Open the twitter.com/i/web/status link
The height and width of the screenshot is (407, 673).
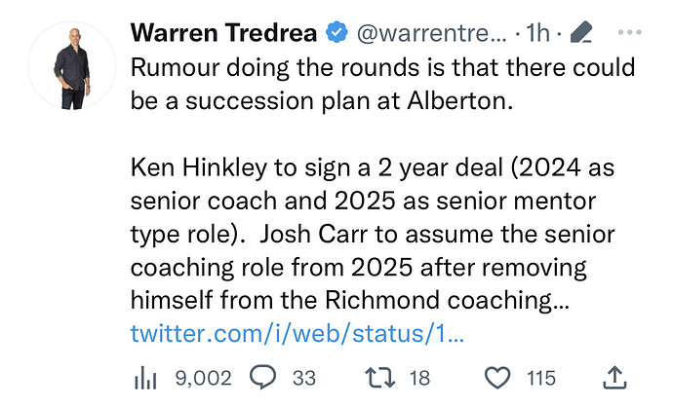[297, 333]
